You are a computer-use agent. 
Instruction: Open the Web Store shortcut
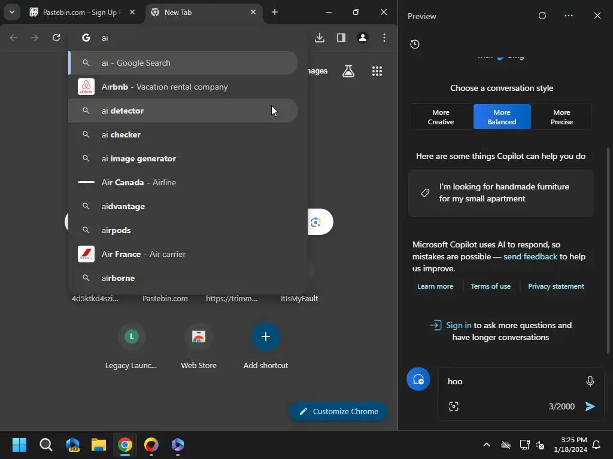[199, 347]
